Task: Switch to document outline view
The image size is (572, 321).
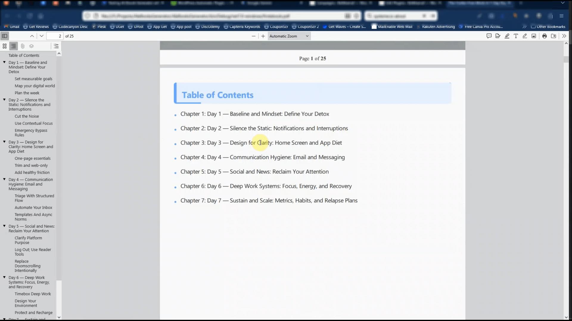Action: 13,46
